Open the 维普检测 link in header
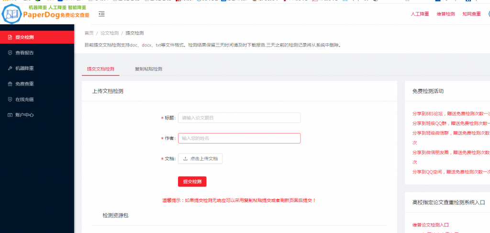Viewport: 490px width, 233px height. [445, 14]
